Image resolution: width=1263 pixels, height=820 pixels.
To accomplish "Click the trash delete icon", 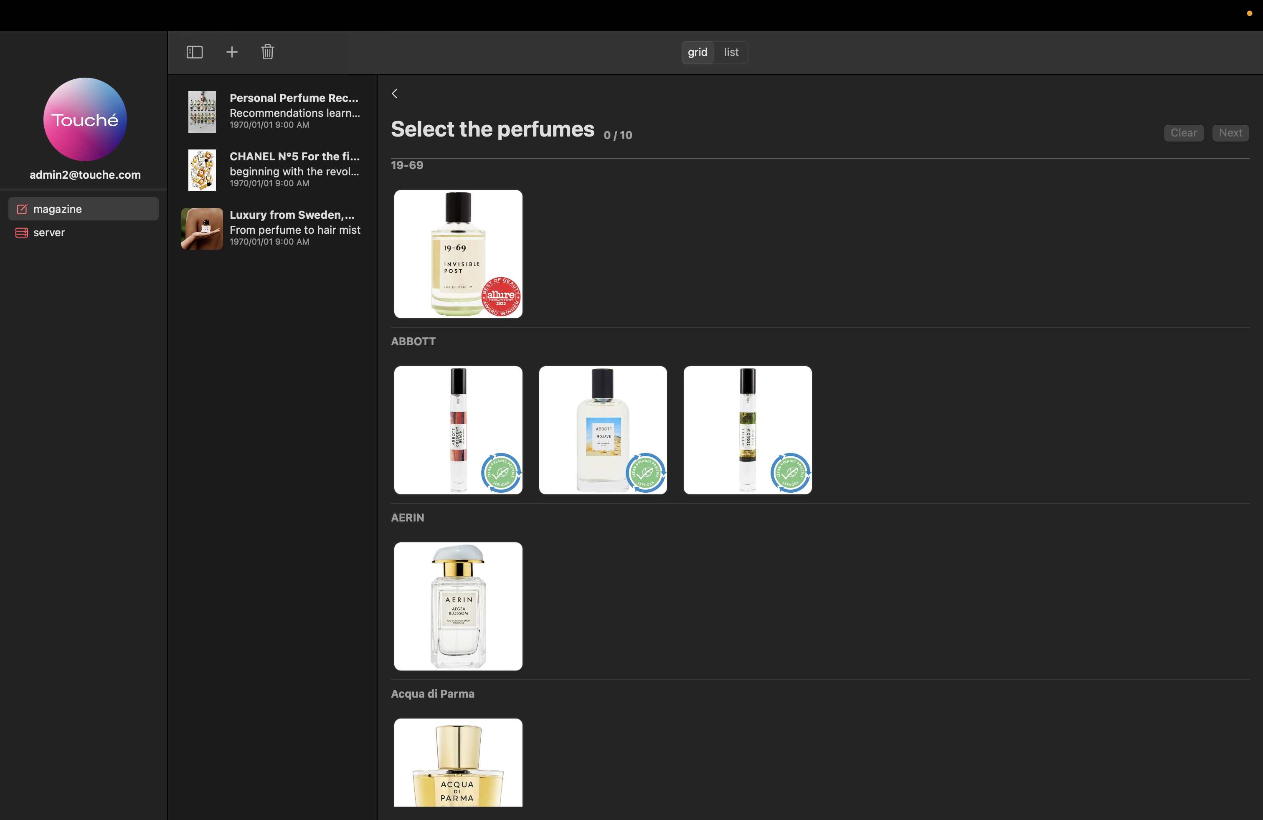I will click(x=267, y=52).
